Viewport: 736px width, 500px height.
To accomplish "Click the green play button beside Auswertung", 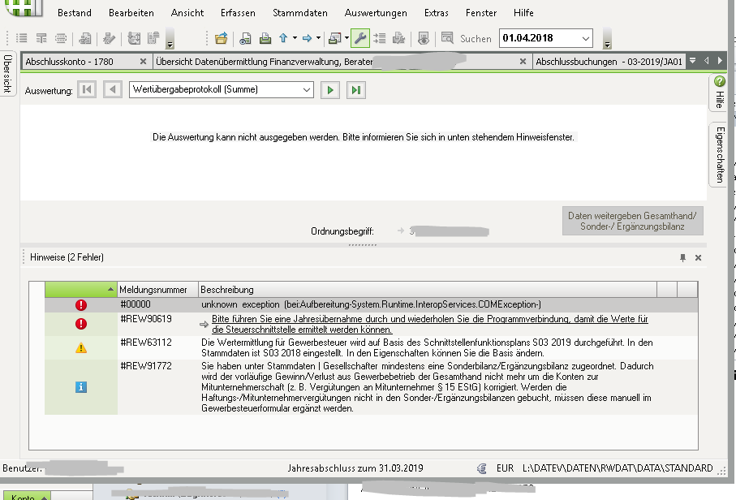I will pos(329,90).
